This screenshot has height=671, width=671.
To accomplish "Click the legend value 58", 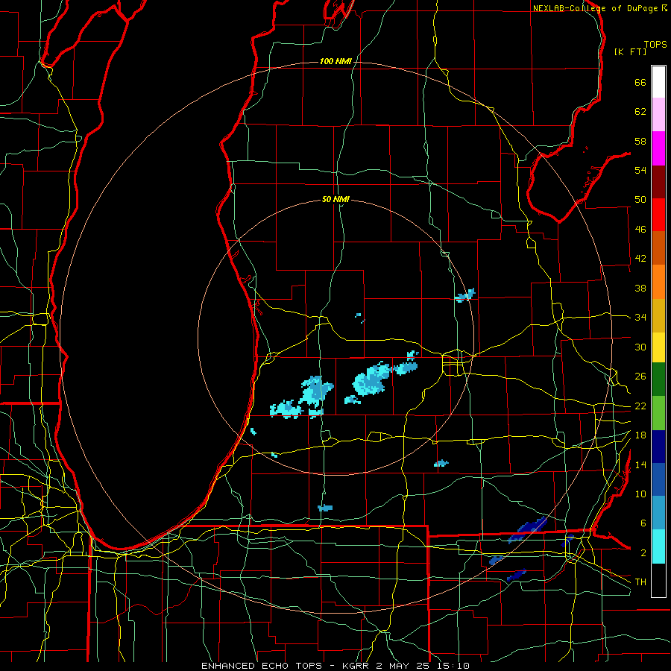I will coord(640,141).
